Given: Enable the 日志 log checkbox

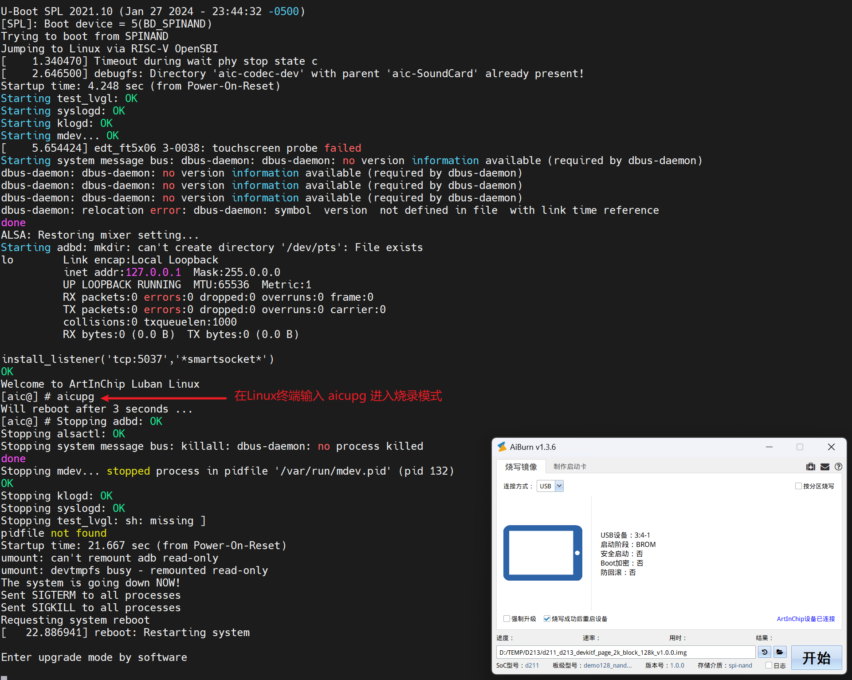Looking at the screenshot, I should (769, 665).
